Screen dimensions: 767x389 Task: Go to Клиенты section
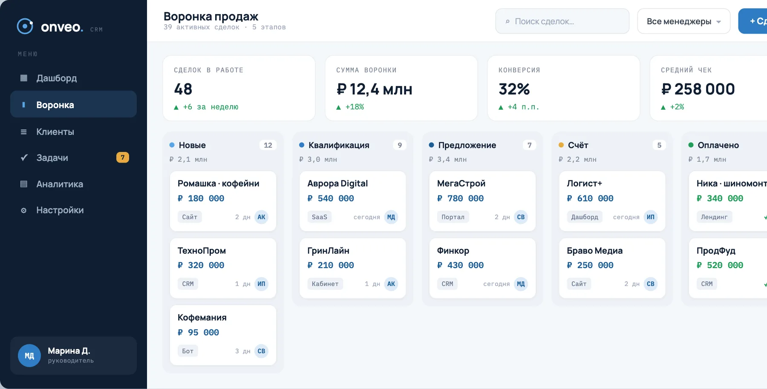[x=73, y=132]
